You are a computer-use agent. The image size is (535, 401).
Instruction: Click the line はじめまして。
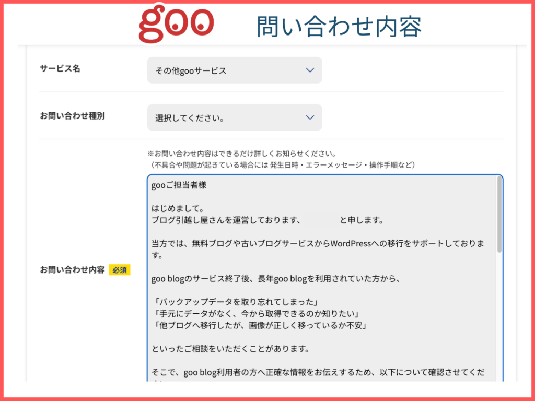tap(178, 208)
